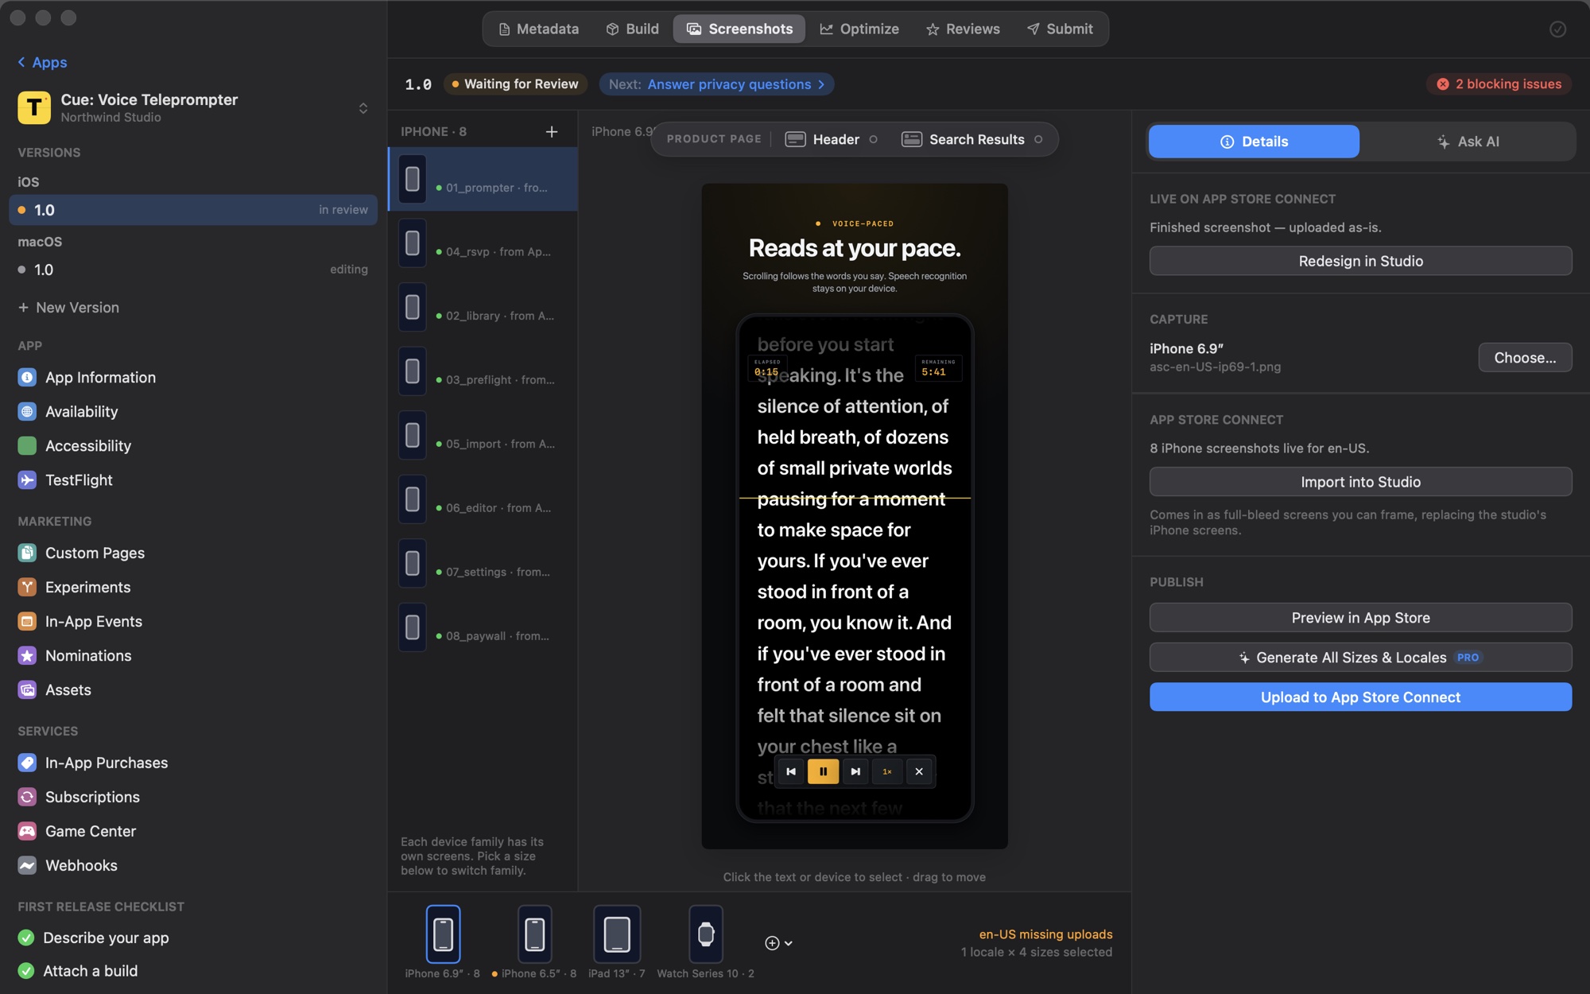Click Upload to App Store Connect
Viewport: 1590px width, 994px height.
(x=1360, y=697)
